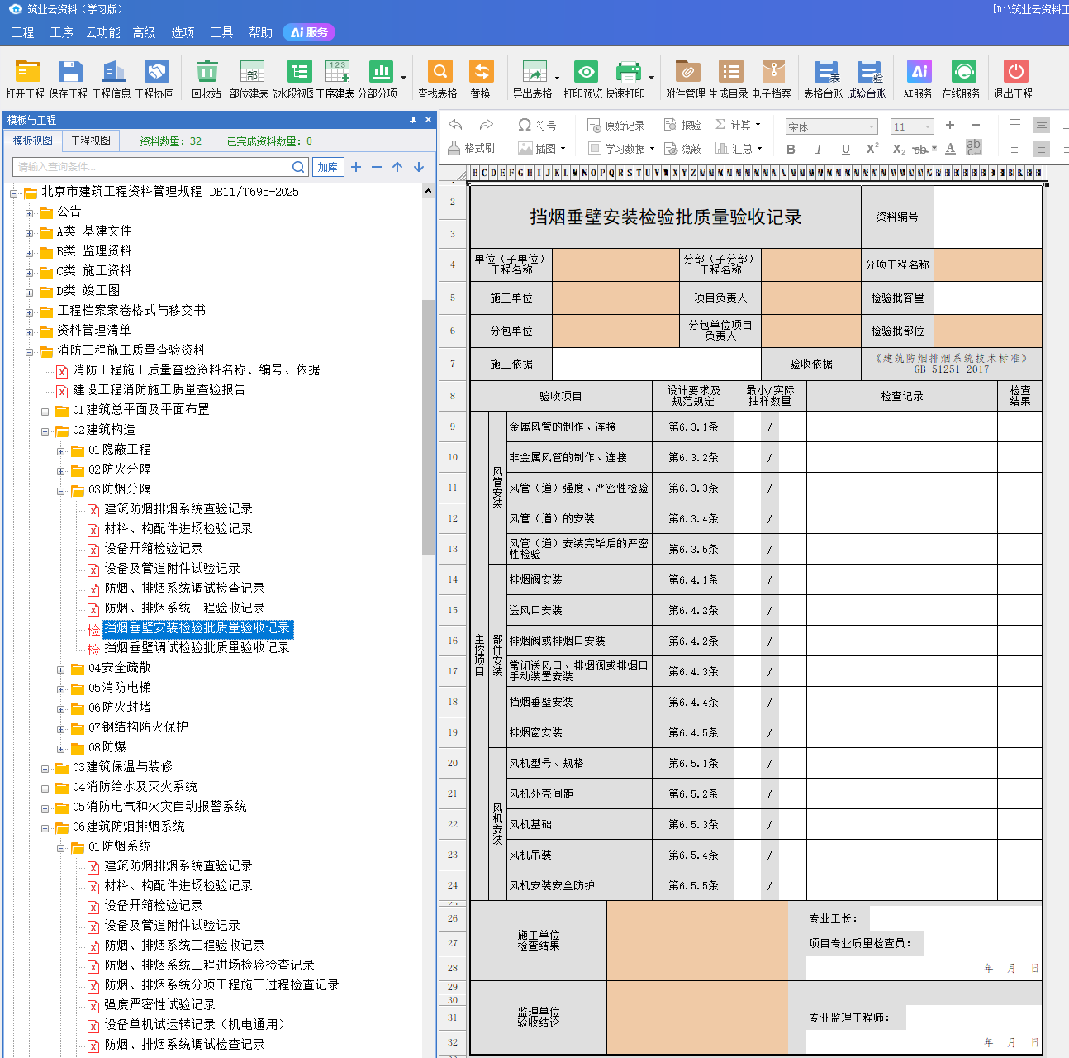
Task: Open 工程信息 from the toolbar
Action: tap(112, 79)
